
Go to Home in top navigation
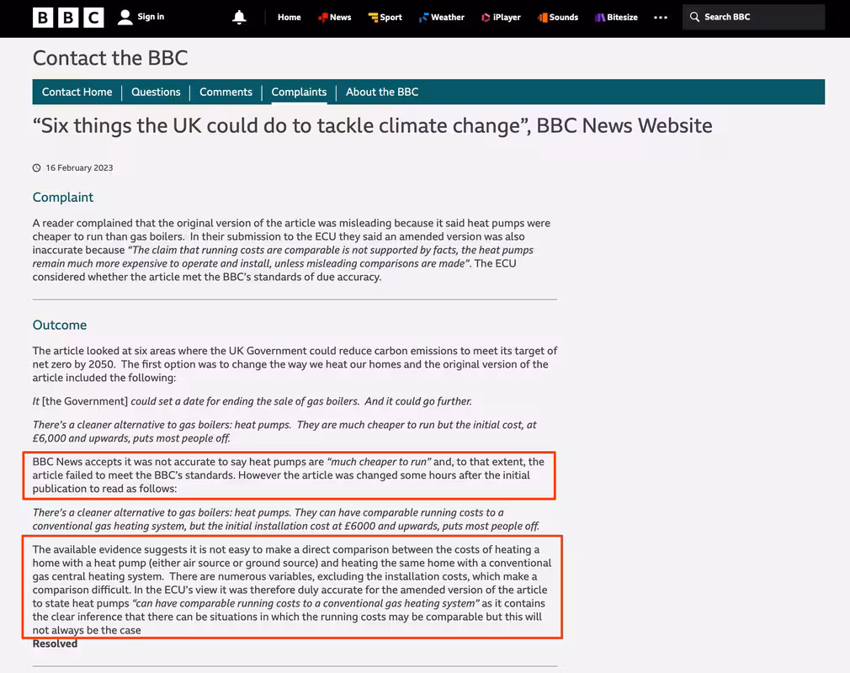(x=289, y=18)
